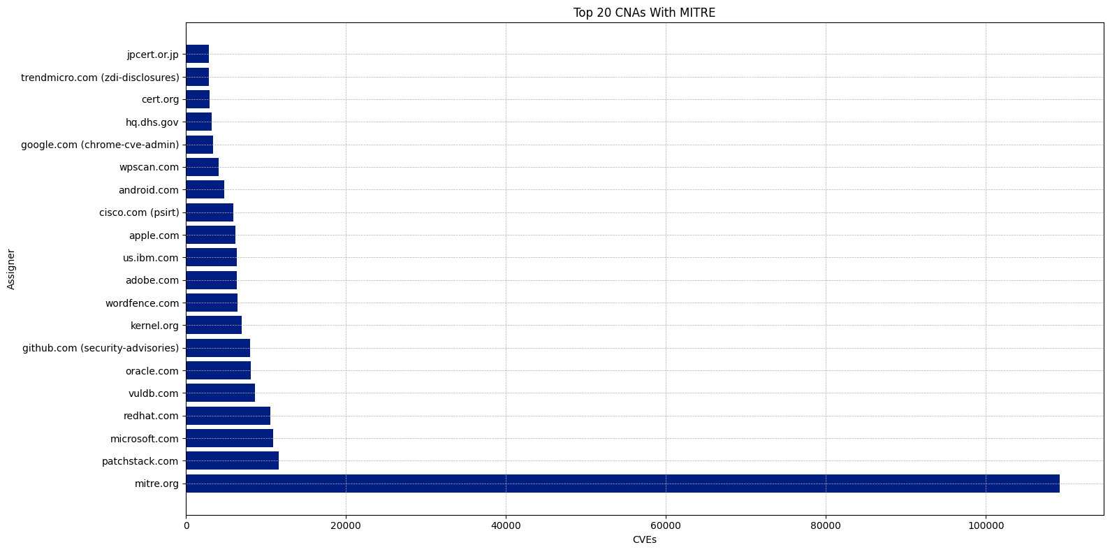The height and width of the screenshot is (552, 1110).
Task: Select the jpcert.or.jp bar
Action: [197, 55]
